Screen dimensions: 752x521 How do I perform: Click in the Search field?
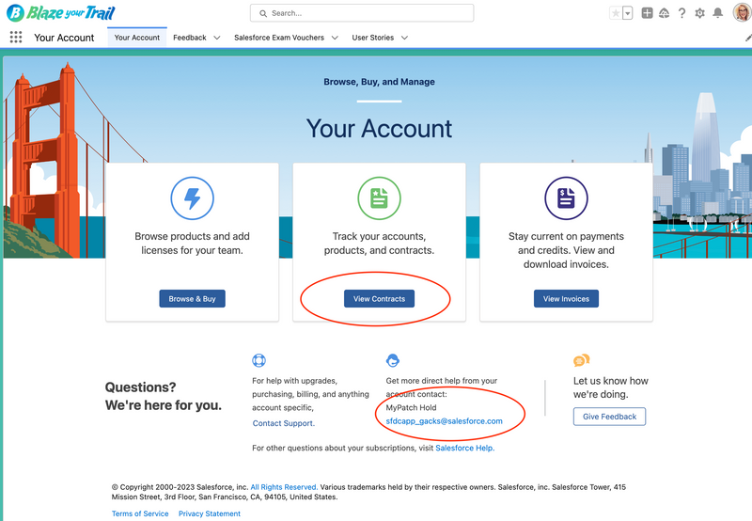click(362, 13)
